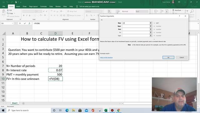Screen dimensions: 200x113
Task: Click the Type range selector icon
Action: click(x=151, y=35)
